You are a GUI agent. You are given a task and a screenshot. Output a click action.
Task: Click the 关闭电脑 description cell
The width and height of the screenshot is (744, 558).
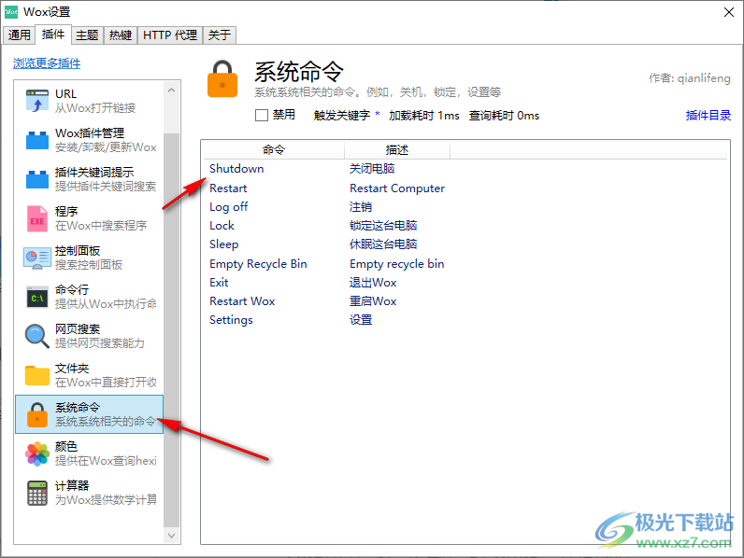pos(372,169)
